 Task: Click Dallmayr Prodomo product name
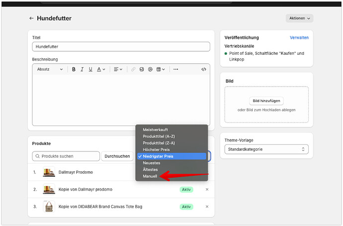click(76, 172)
